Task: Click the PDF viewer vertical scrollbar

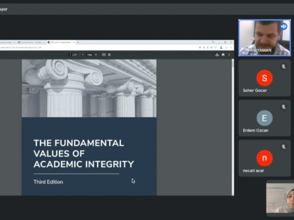Action: click(x=233, y=127)
